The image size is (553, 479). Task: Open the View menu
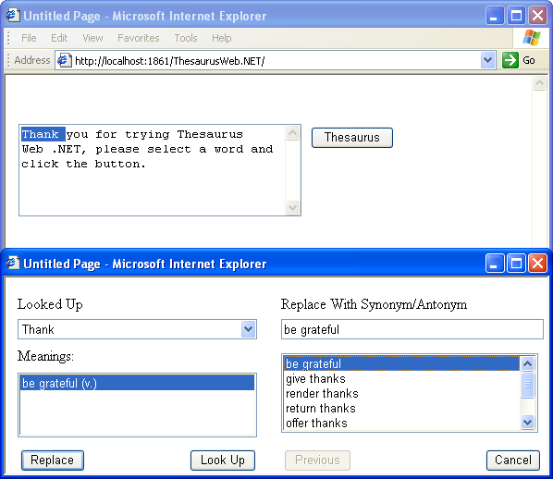coord(92,38)
